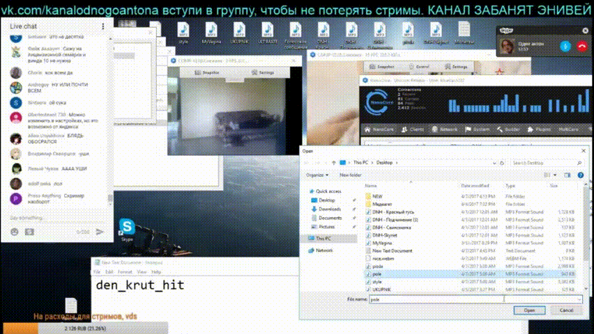Sort by the Type column header
This screenshot has width=594, height=334.
pos(510,186)
